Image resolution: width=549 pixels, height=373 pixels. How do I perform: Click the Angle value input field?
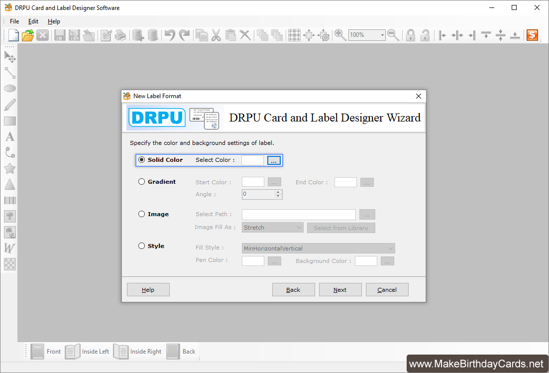click(258, 194)
